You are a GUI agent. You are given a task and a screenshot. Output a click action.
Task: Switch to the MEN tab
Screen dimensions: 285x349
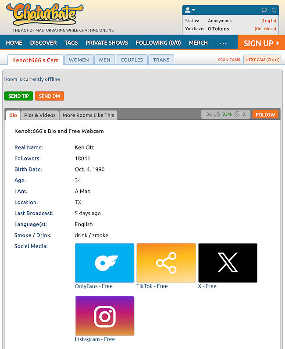point(105,60)
